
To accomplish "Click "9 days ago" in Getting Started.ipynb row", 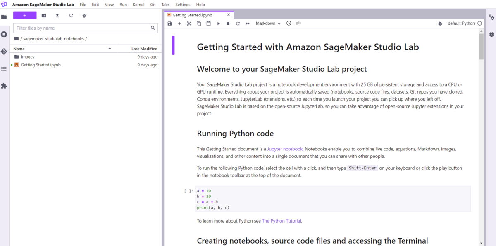I will pos(148,65).
